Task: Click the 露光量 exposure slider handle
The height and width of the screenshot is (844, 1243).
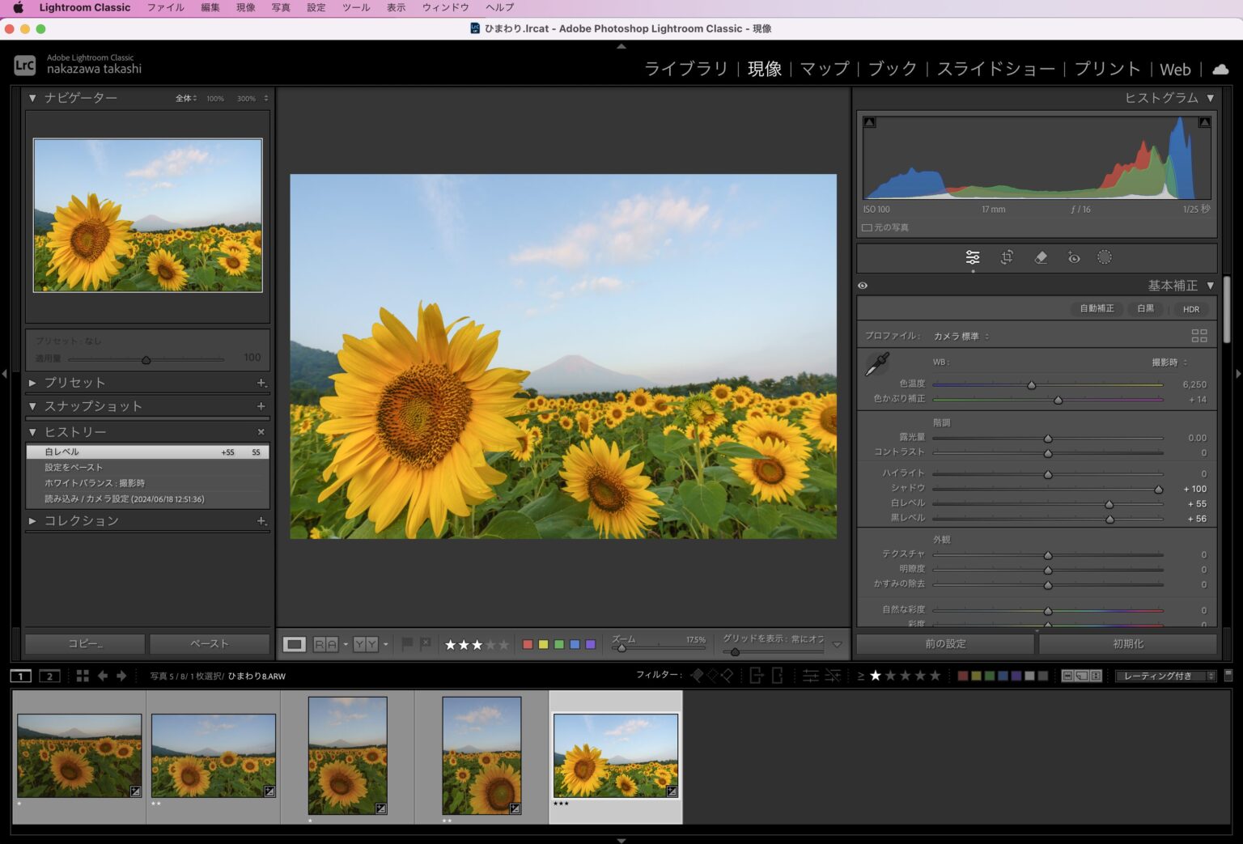Action: point(1048,439)
